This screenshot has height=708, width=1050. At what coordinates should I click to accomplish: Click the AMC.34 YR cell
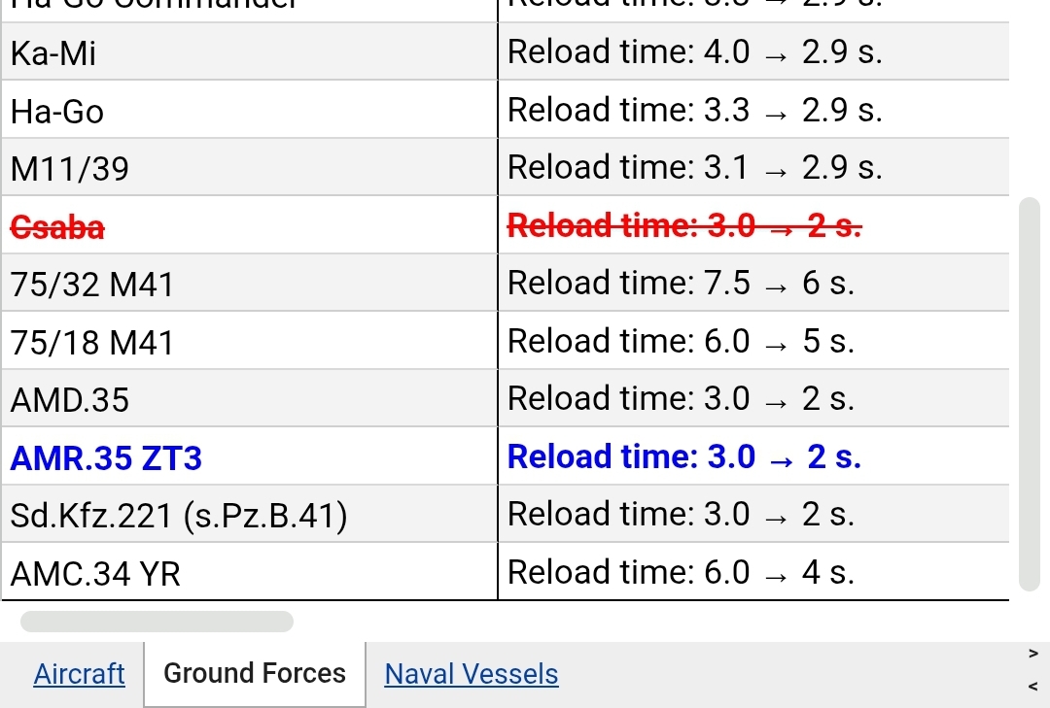pyautogui.click(x=249, y=573)
